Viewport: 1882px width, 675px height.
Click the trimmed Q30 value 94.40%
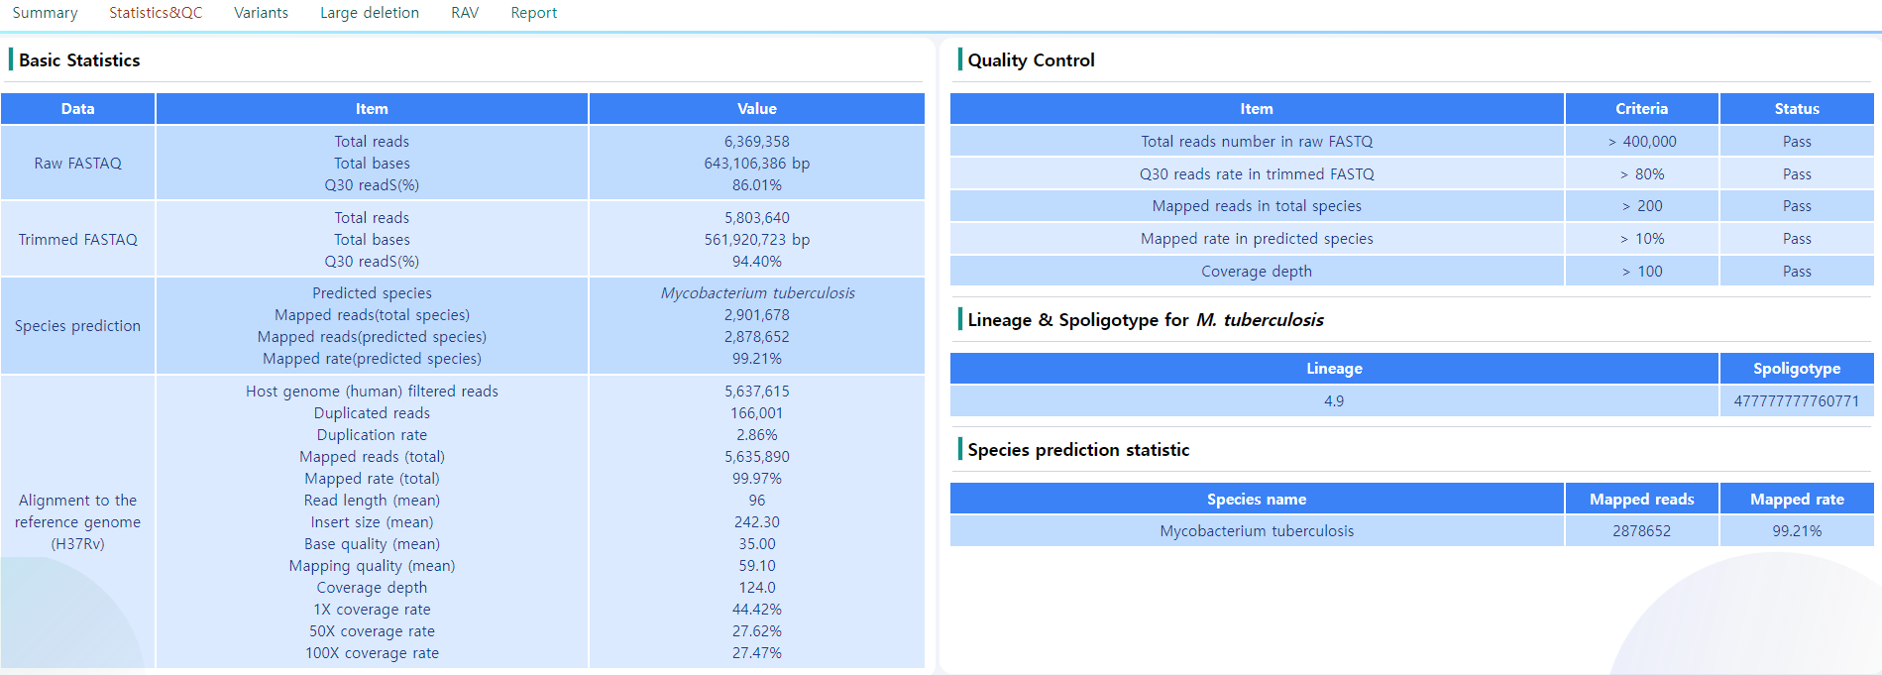pyautogui.click(x=757, y=262)
